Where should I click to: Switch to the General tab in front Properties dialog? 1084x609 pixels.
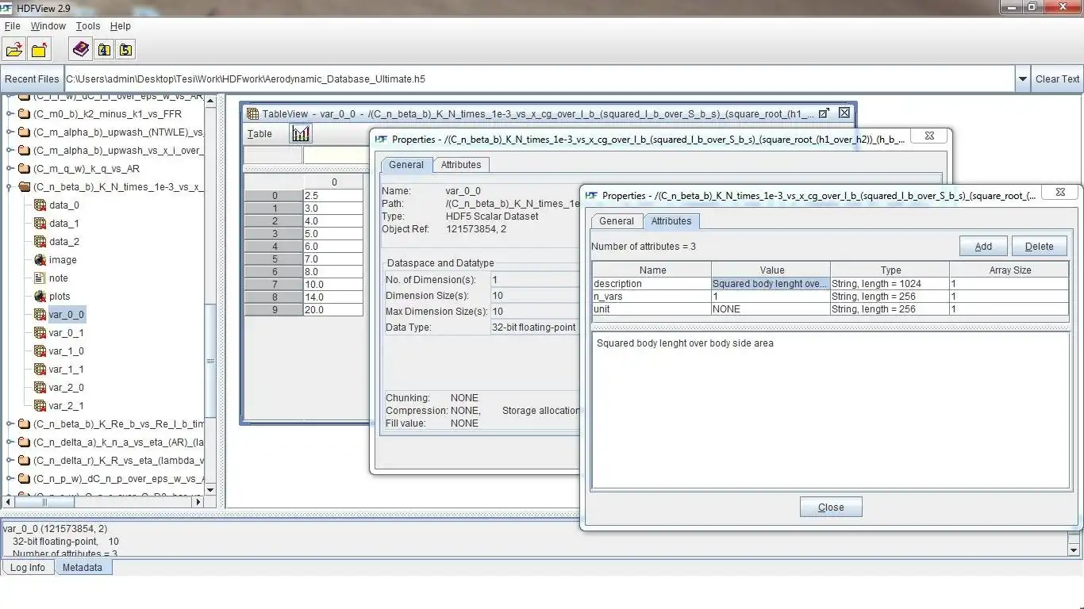tap(616, 221)
